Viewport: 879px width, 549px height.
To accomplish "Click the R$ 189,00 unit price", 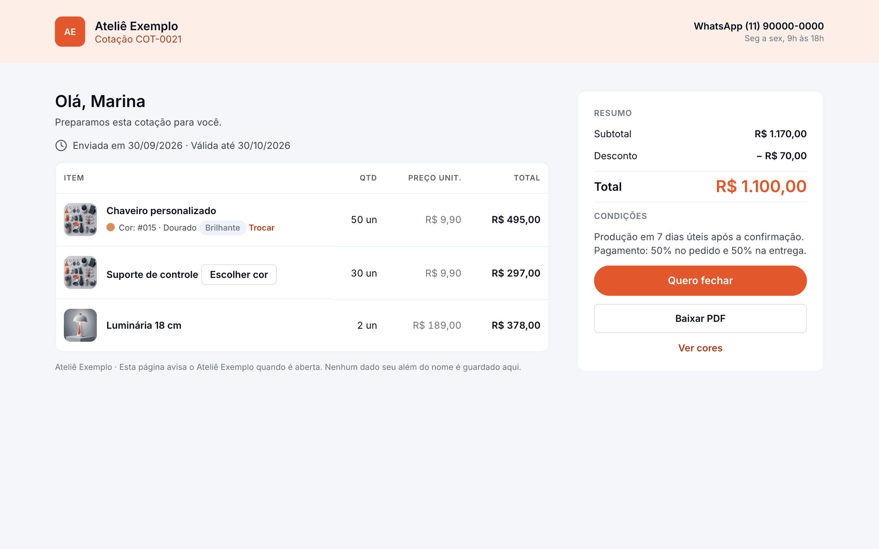I will (x=437, y=325).
